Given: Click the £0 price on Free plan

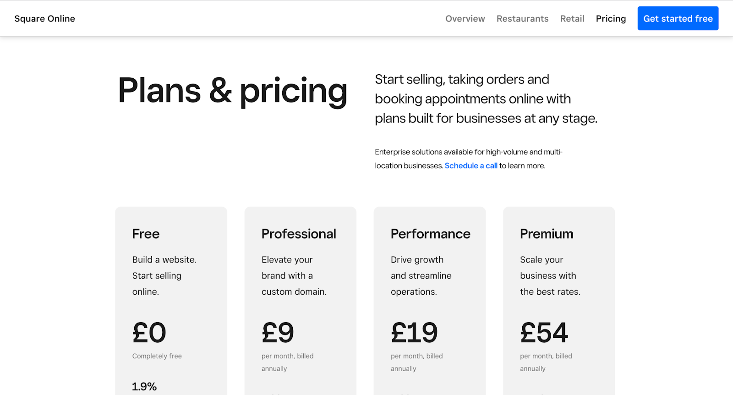Looking at the screenshot, I should (x=149, y=333).
